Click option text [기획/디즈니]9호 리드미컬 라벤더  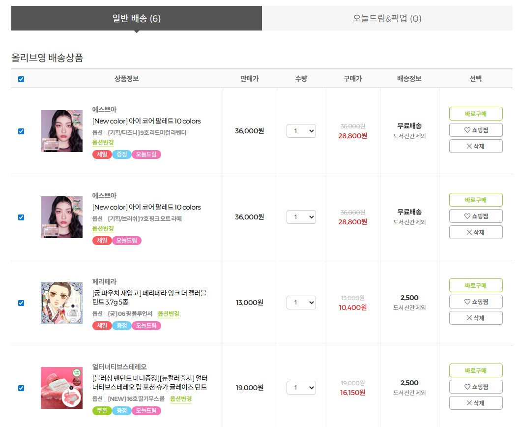[x=147, y=132]
